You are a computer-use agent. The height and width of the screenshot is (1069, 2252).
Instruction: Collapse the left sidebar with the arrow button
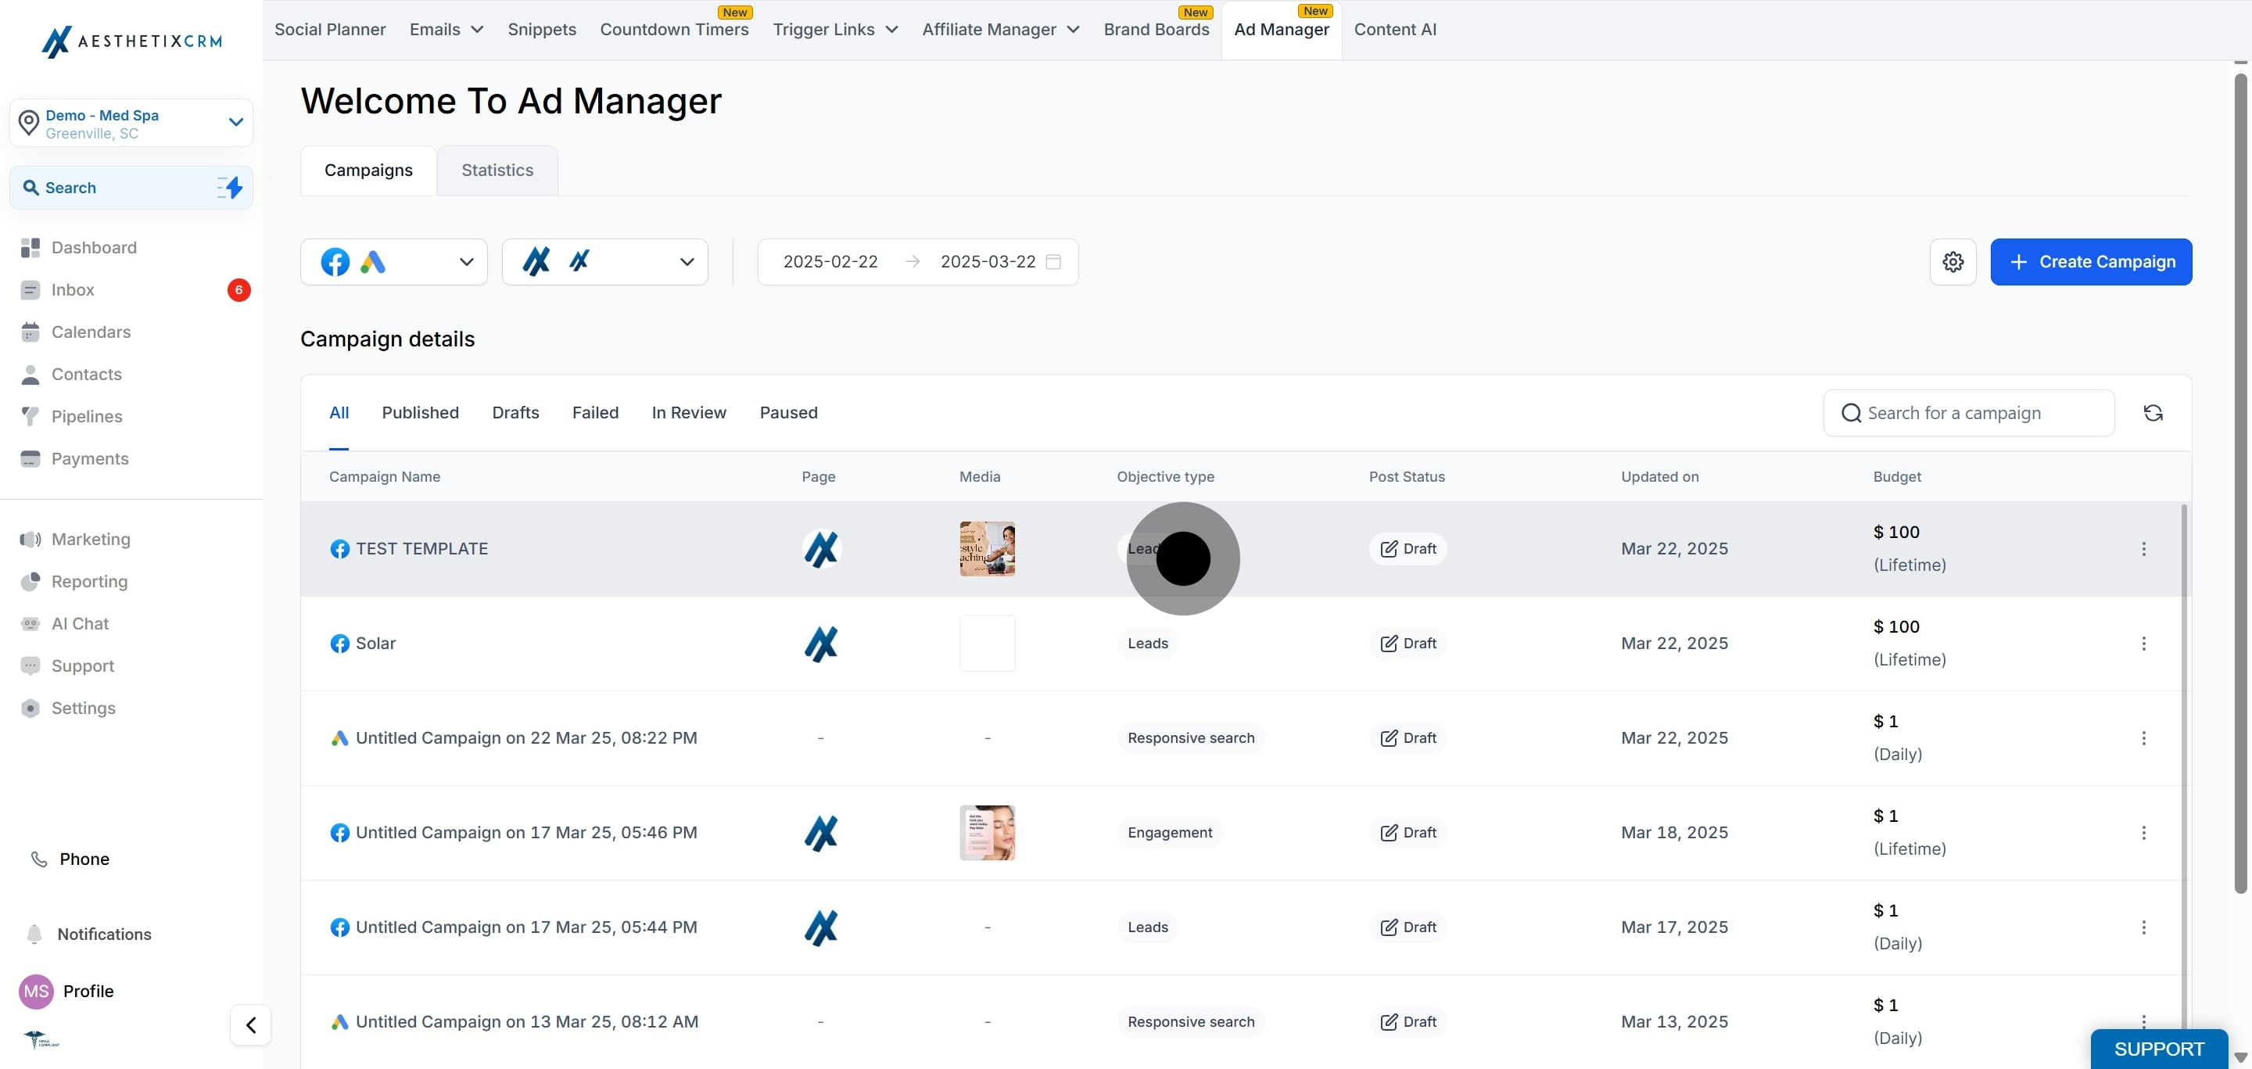[x=251, y=1024]
